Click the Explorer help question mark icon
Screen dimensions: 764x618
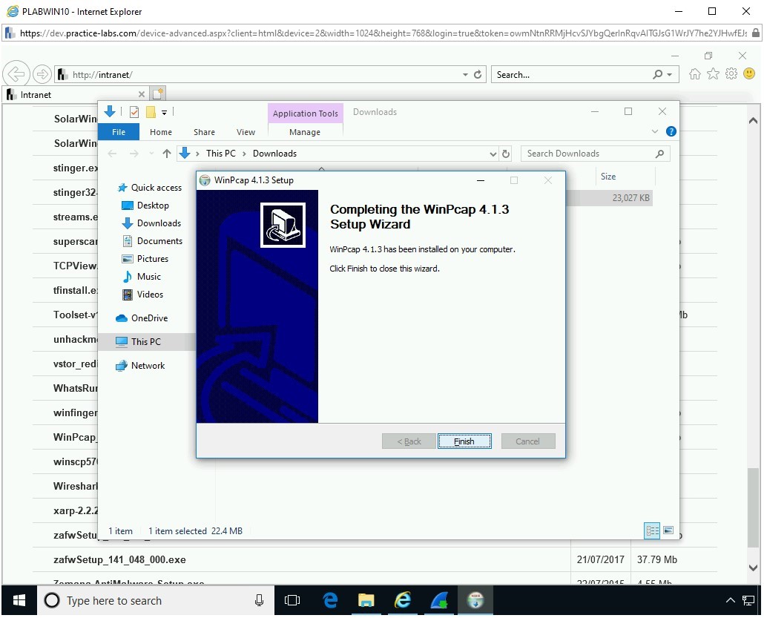point(671,131)
